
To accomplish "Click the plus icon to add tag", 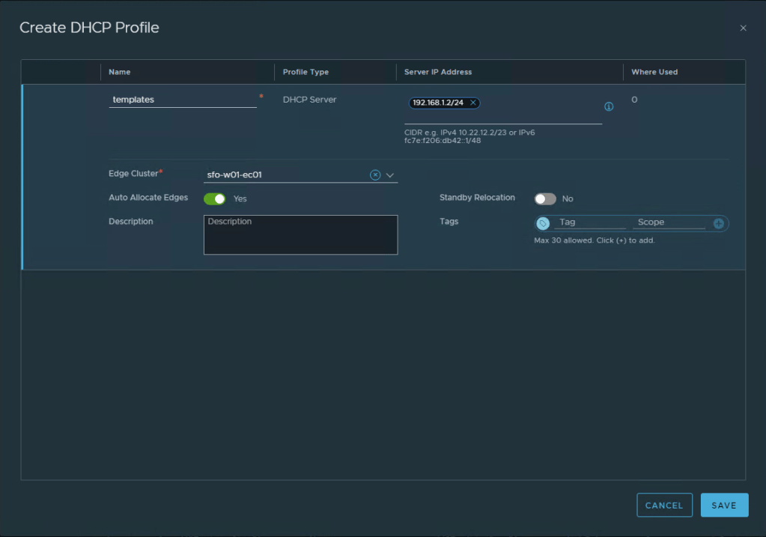I will tap(719, 223).
